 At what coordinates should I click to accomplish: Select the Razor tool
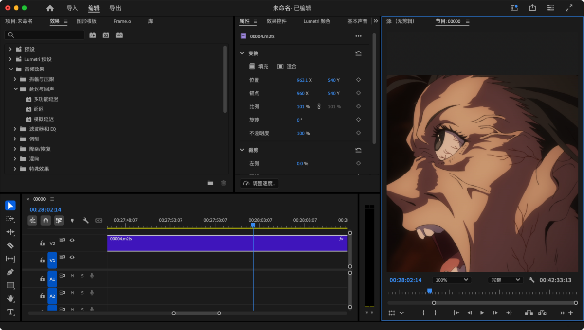[x=10, y=245]
